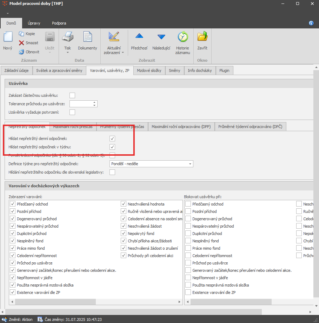Refresh record with Obnovit icon
Viewport: 319px width, 323px height.
click(21, 52)
